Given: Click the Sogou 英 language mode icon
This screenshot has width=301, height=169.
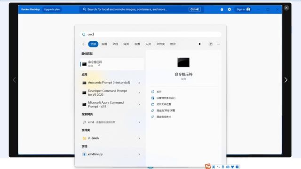Looking at the screenshot, I should coord(214,167).
